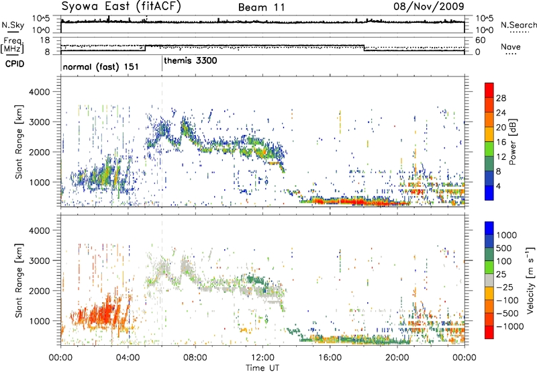Click the '-25' label on the Velocity colorbar
This screenshot has width=537, height=372.
point(505,287)
